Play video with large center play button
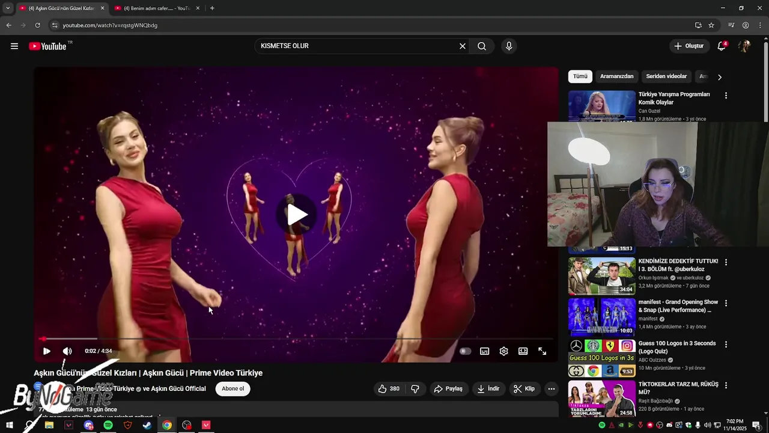The height and width of the screenshot is (433, 769). (296, 215)
